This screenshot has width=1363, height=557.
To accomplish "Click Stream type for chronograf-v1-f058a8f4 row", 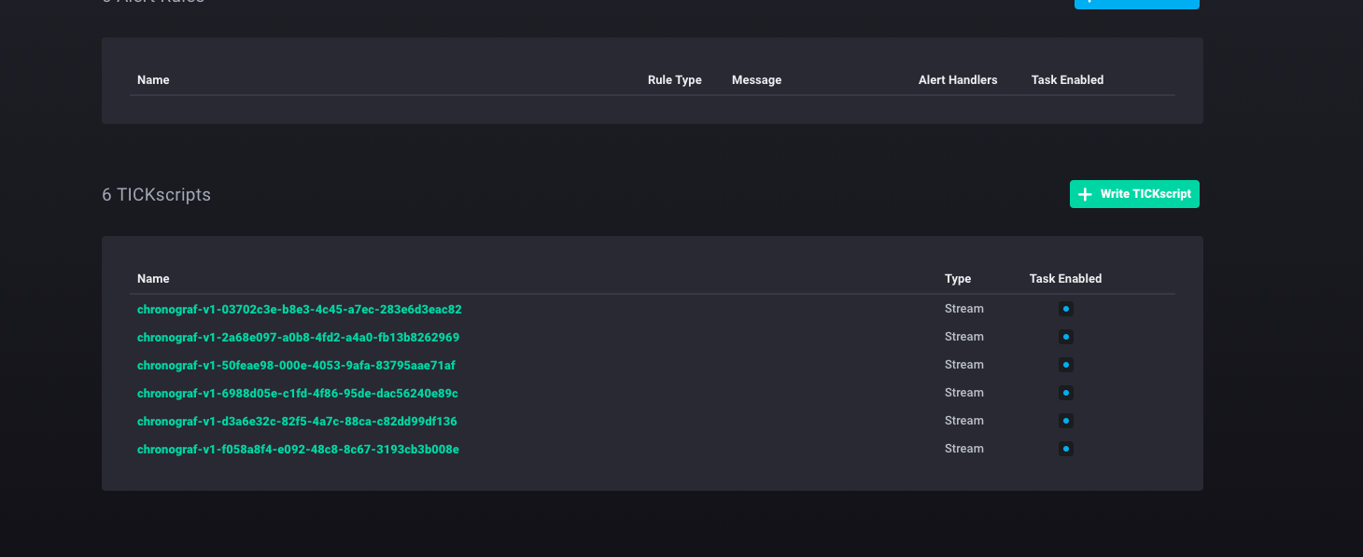I will 964,449.
